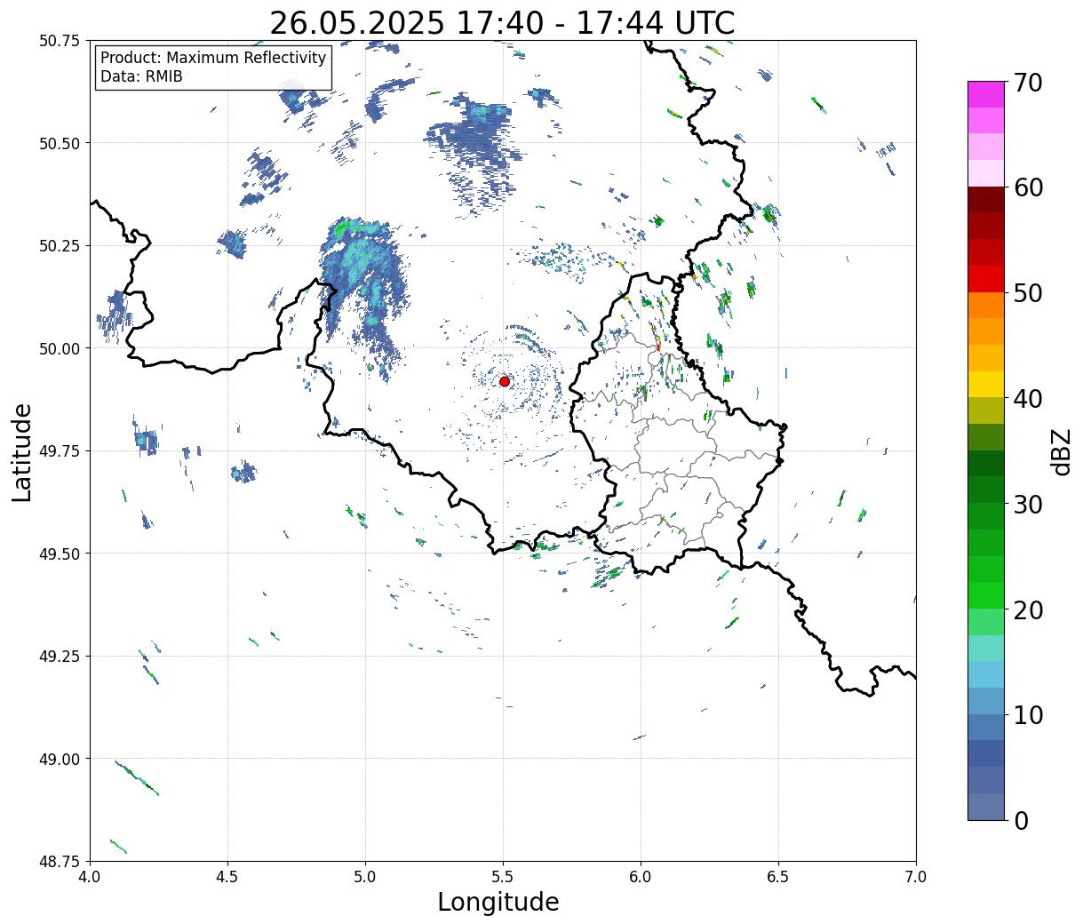1083x924 pixels.
Task: Click the colorbar tick label 40
Action: tap(1028, 398)
